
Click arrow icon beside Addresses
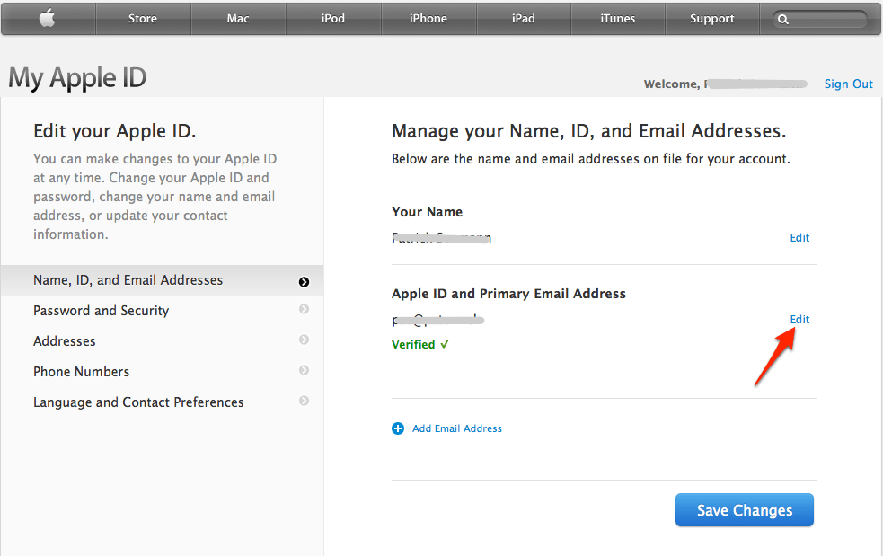pos(304,340)
